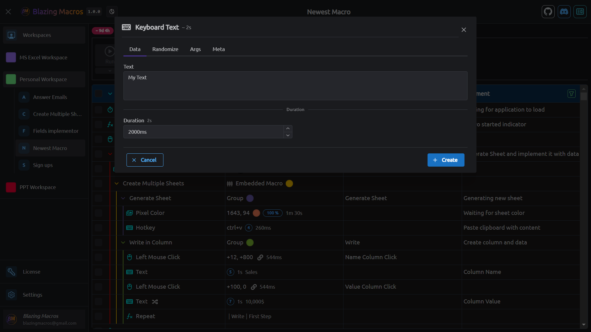Screen dimensions: 591x332
Task: Decrease duration with down arrow
Action: [288, 135]
